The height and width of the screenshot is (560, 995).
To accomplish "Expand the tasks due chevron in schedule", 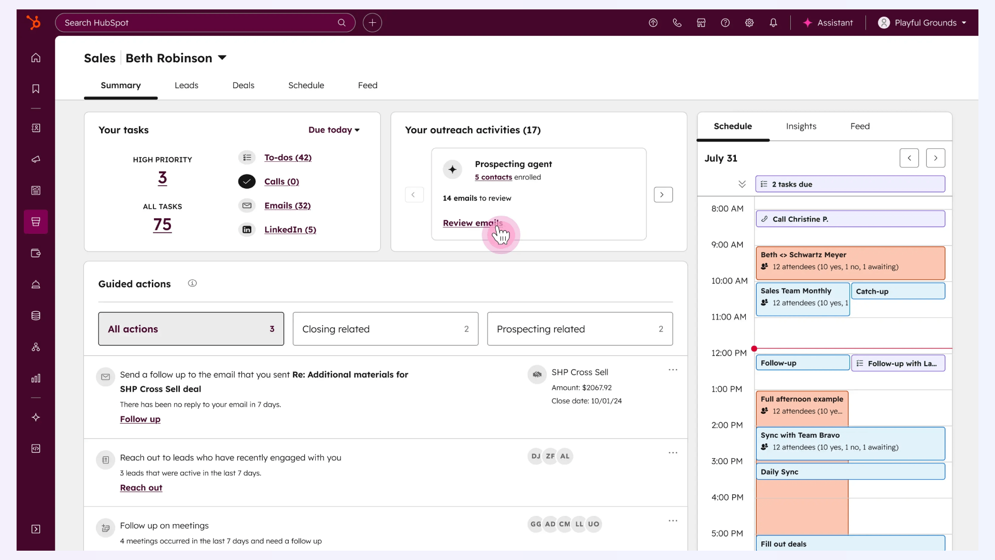I will click(742, 184).
